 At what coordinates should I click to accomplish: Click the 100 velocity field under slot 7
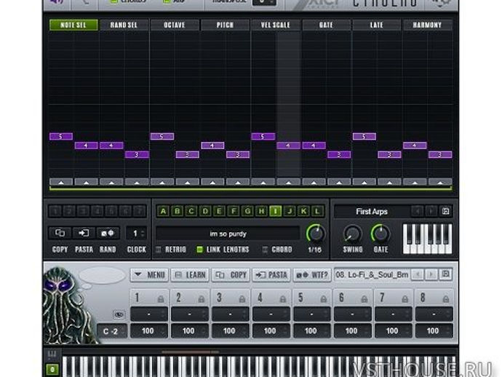393,331
